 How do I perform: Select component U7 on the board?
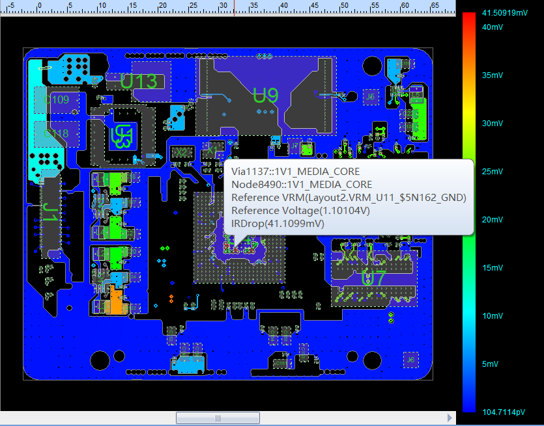point(373,278)
